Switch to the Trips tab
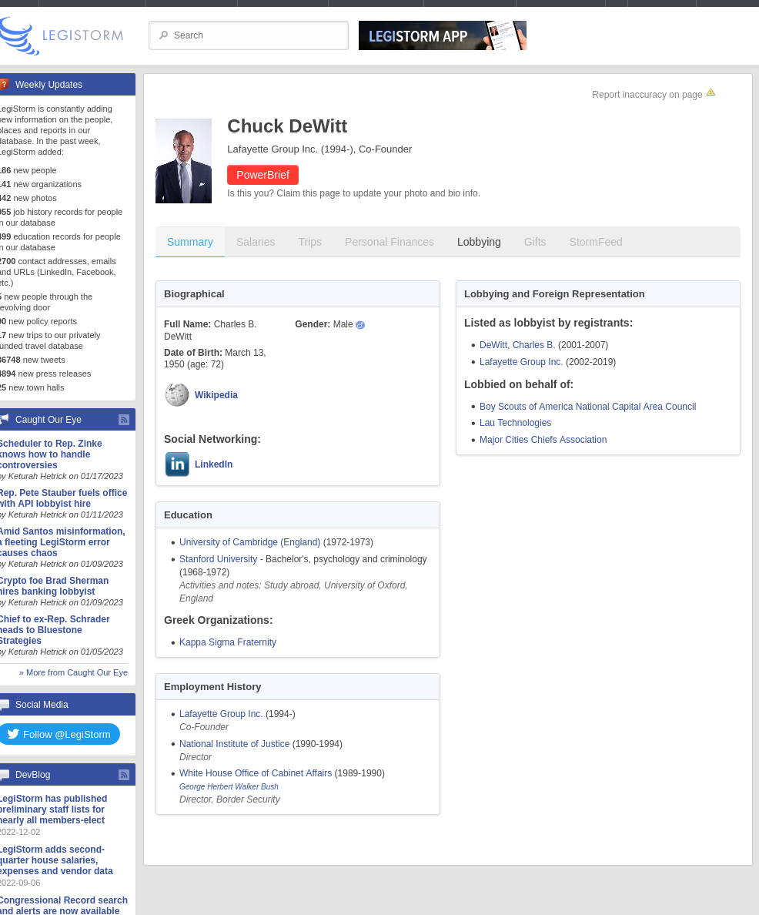The image size is (759, 915). pyautogui.click(x=309, y=242)
